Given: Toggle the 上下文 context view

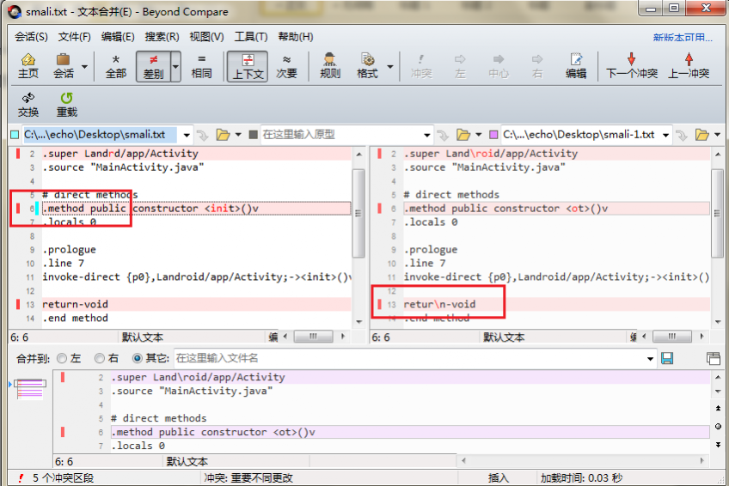Looking at the screenshot, I should (248, 66).
